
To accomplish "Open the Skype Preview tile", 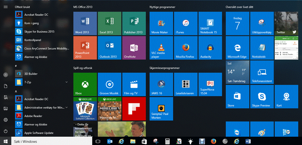I will click(x=262, y=97).
